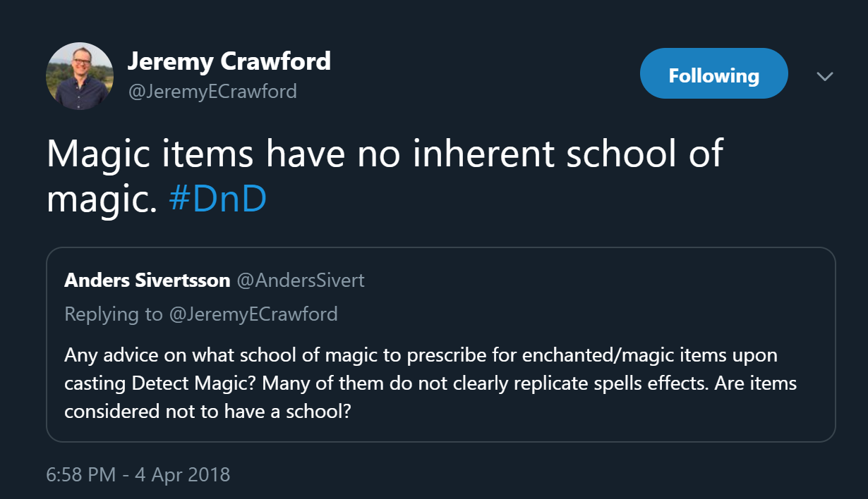Open the Jeremy Crawford display name link
868x499 pixels.
229,62
